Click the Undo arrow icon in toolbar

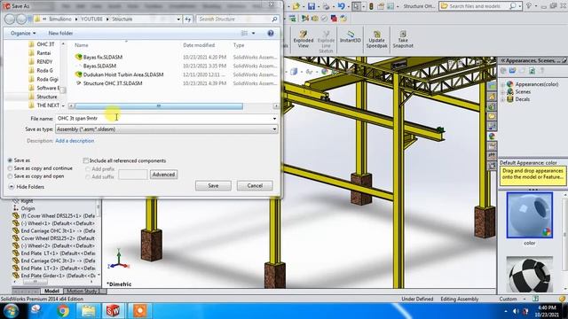[341, 6]
